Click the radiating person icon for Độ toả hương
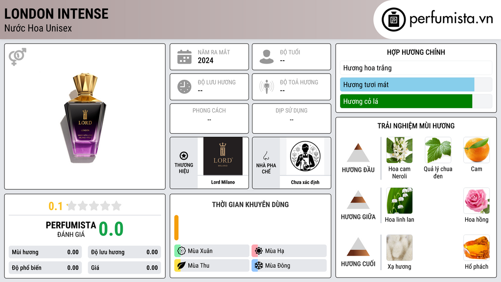The height and width of the screenshot is (282, 501). click(x=267, y=87)
